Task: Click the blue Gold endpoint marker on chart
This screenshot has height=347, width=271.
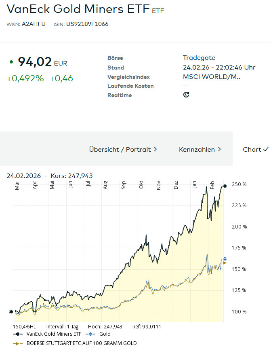Action: (225, 259)
